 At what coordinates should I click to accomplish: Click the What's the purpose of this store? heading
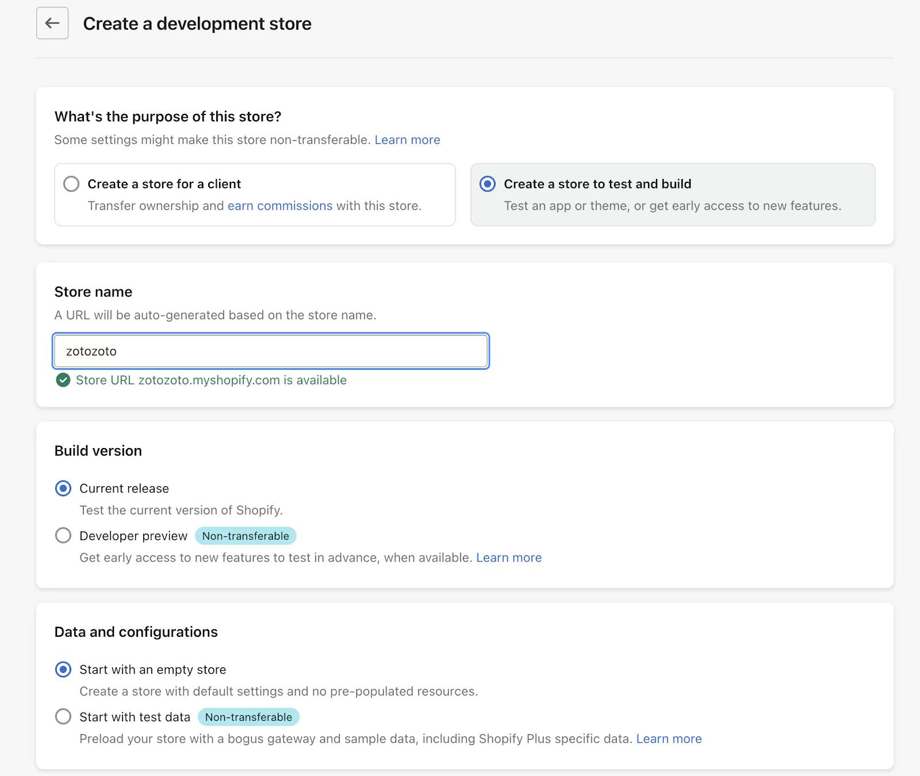[x=168, y=117]
